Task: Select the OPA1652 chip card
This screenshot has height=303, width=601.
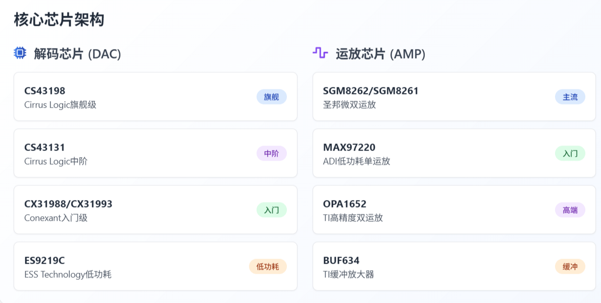Action: click(x=454, y=210)
